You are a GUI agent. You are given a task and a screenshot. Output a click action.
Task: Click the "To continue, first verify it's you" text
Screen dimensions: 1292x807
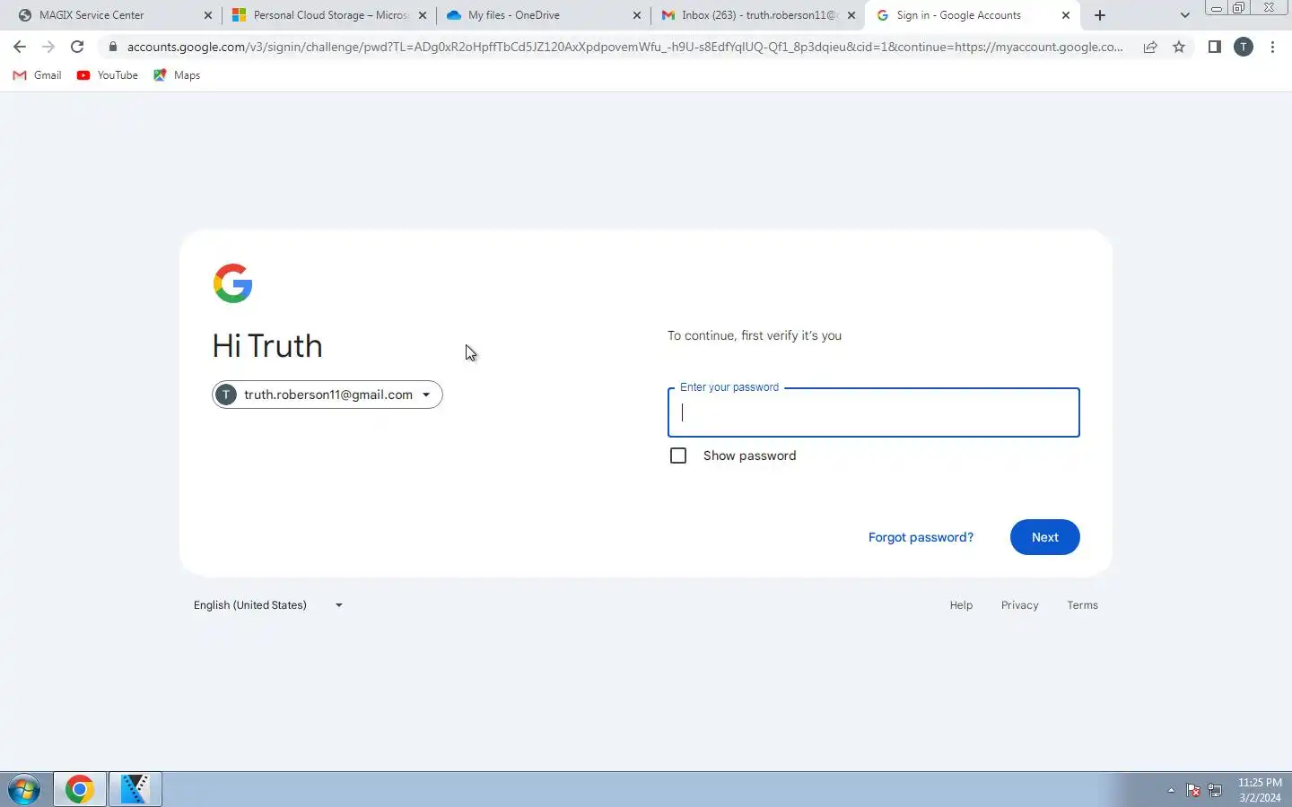pyautogui.click(x=755, y=335)
